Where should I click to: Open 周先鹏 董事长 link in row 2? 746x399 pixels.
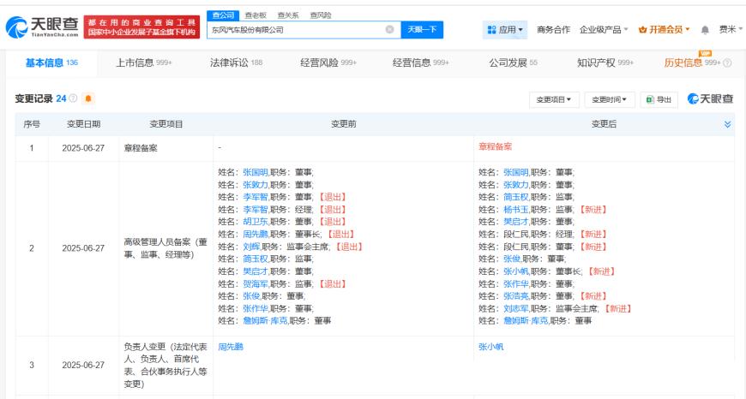[255, 234]
